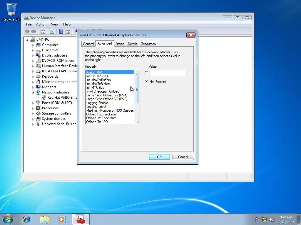Select Maximum Number of RSS Queues property
Image resolution: width=301 pixels, height=225 pixels.
coord(110,110)
